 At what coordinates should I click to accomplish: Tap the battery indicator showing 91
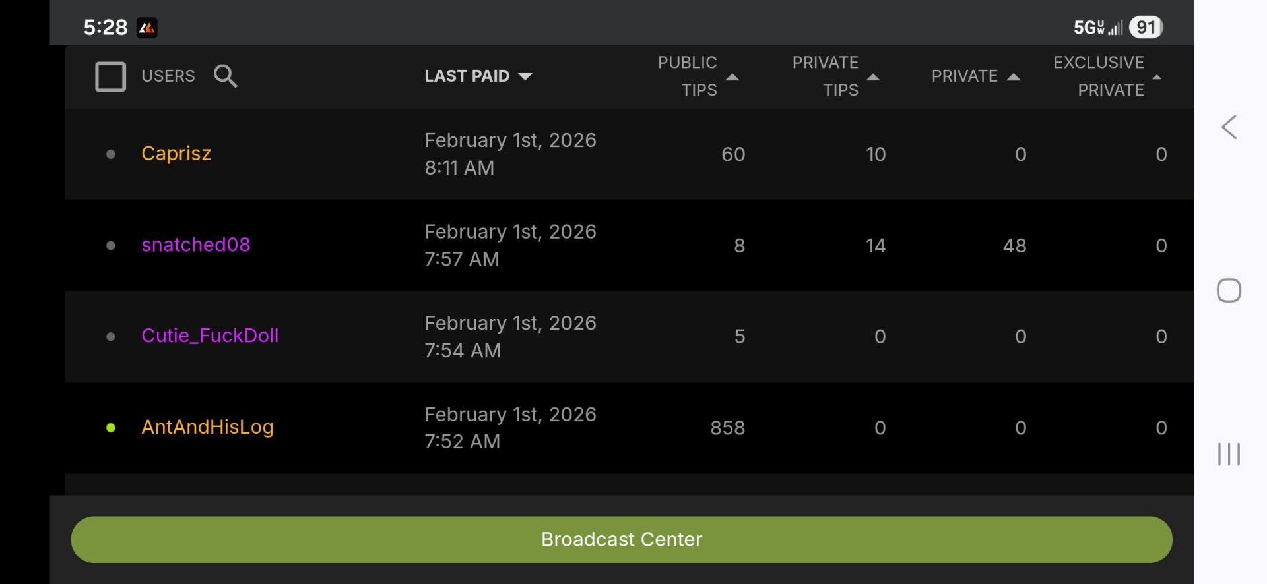pyautogui.click(x=1146, y=28)
